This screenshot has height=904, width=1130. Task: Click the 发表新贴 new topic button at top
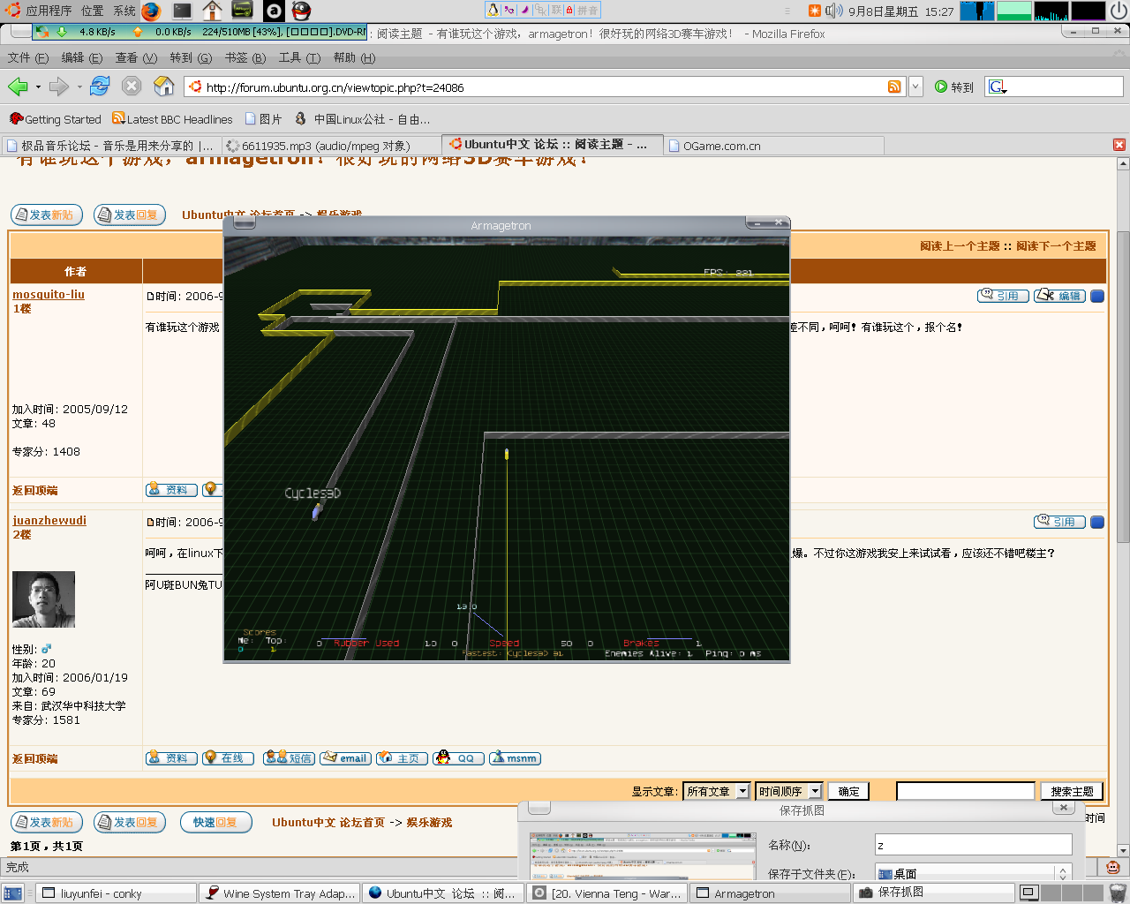pyautogui.click(x=47, y=215)
